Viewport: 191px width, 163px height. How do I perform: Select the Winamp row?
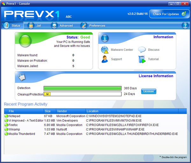click(95, 129)
